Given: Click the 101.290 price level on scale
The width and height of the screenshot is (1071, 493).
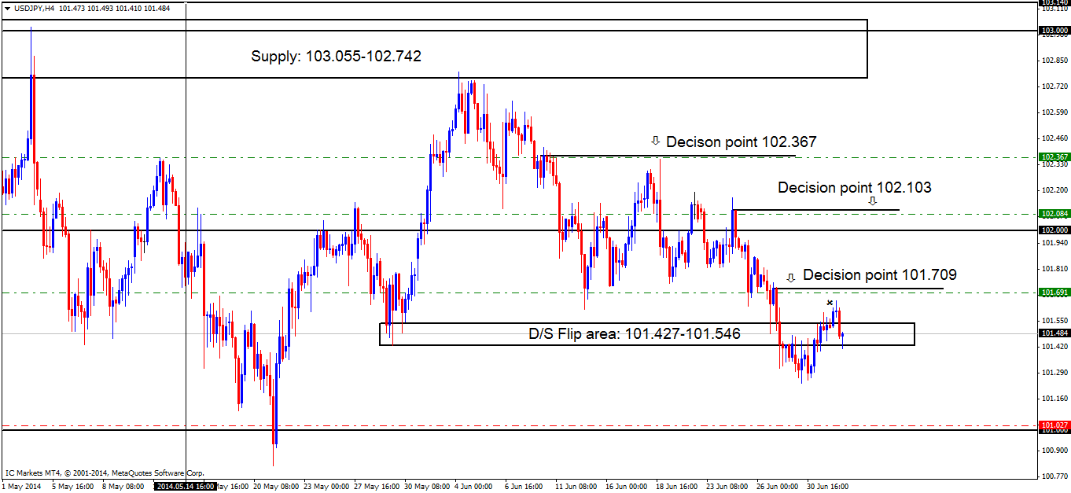Looking at the screenshot, I should pyautogui.click(x=1054, y=372).
